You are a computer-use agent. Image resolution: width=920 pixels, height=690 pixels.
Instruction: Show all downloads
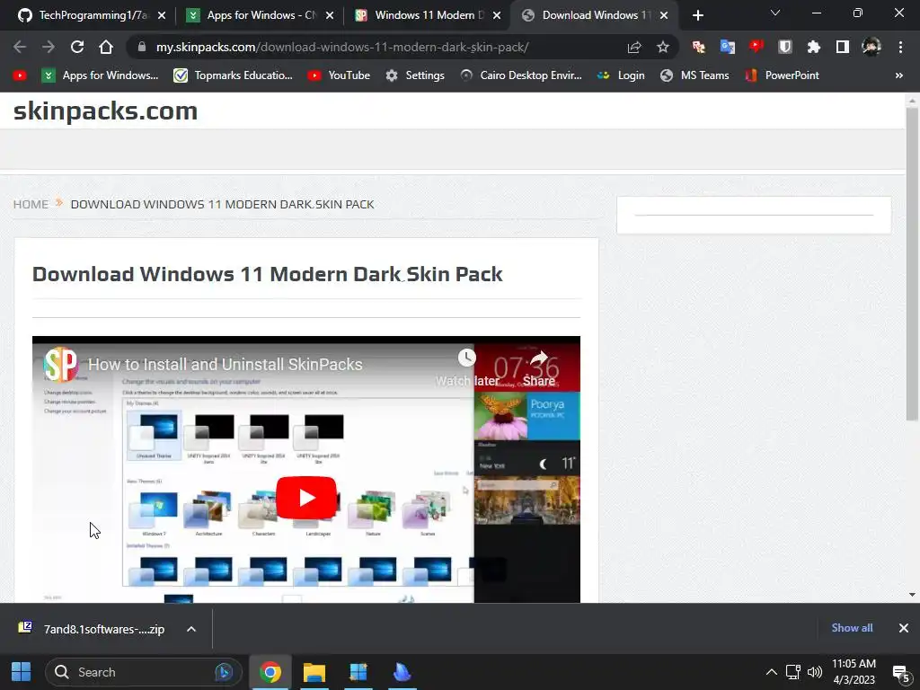click(852, 628)
